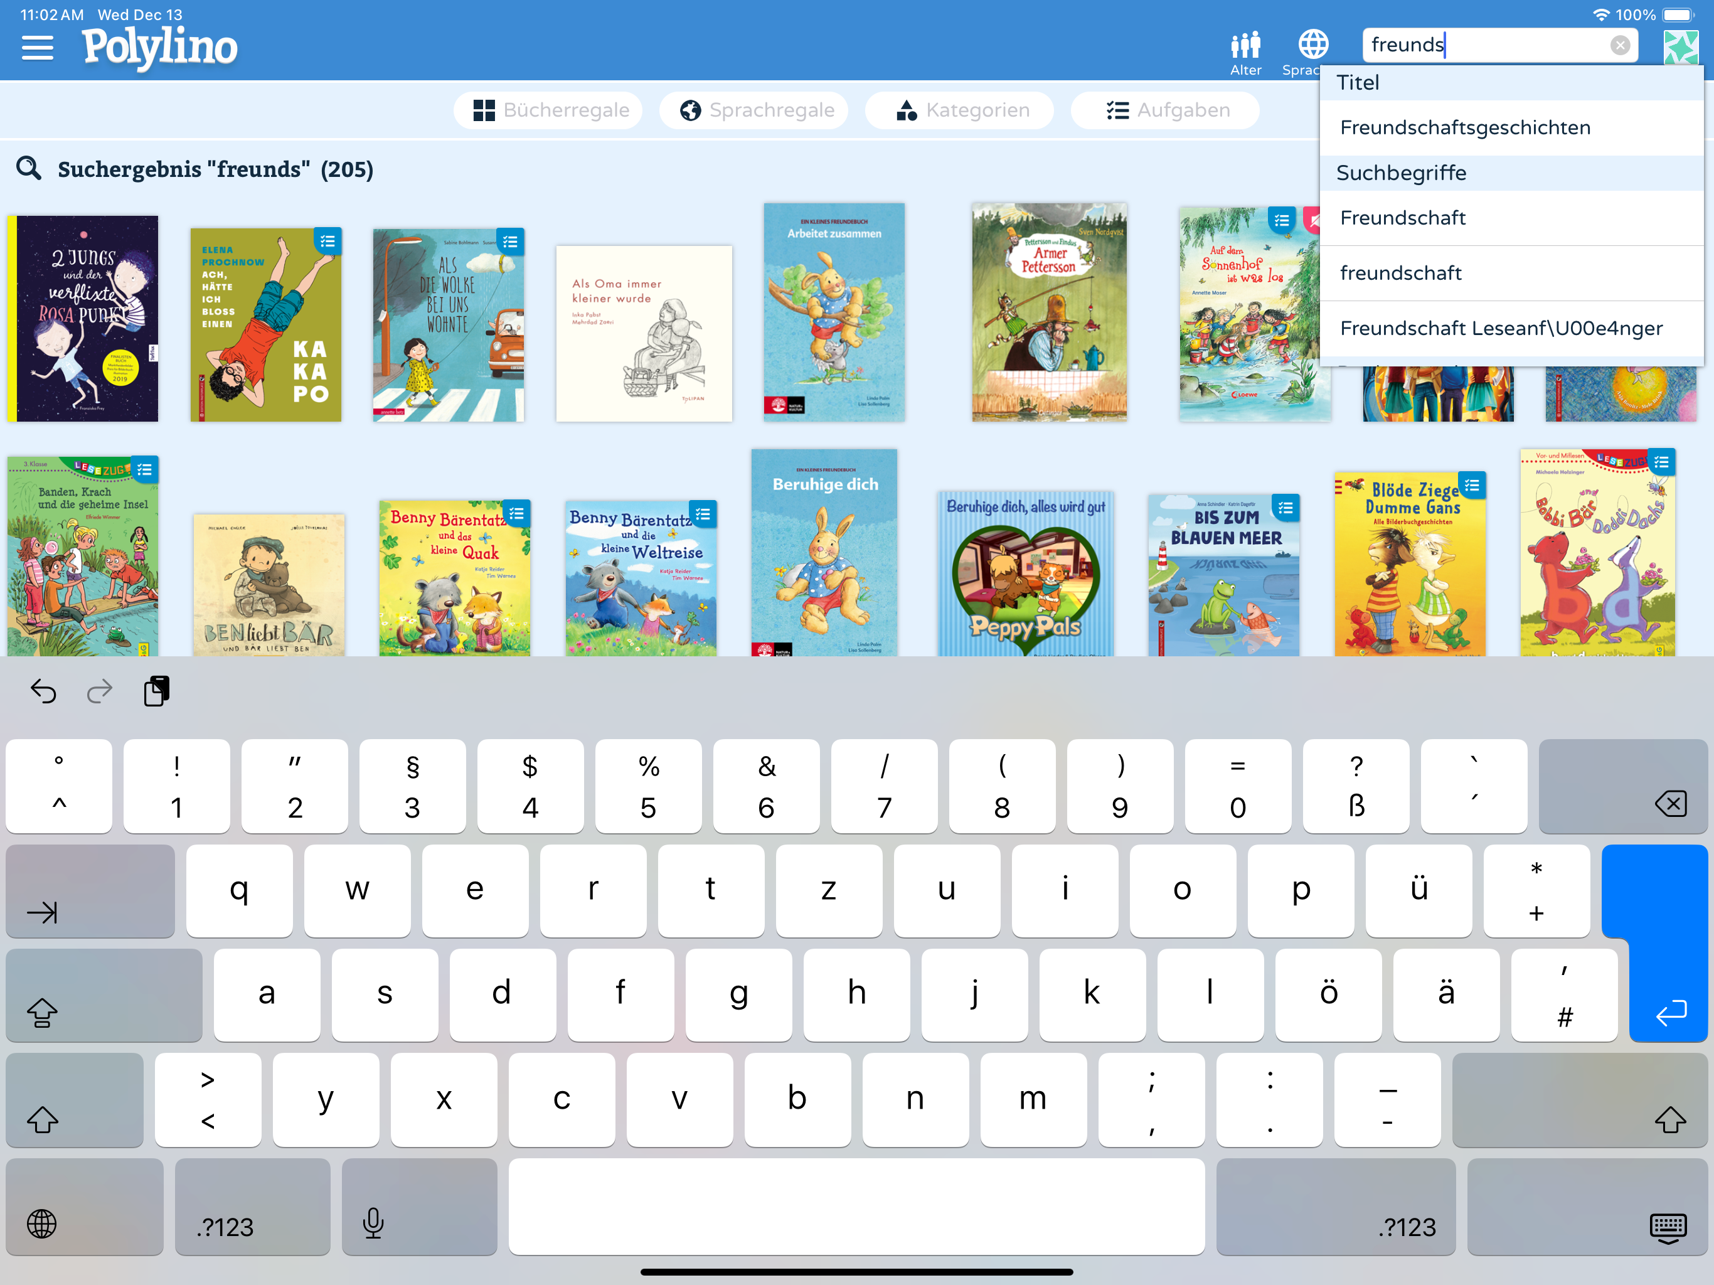
Task: Open book Benny Bärentatz und die kleine Weltreise
Action: [641, 578]
